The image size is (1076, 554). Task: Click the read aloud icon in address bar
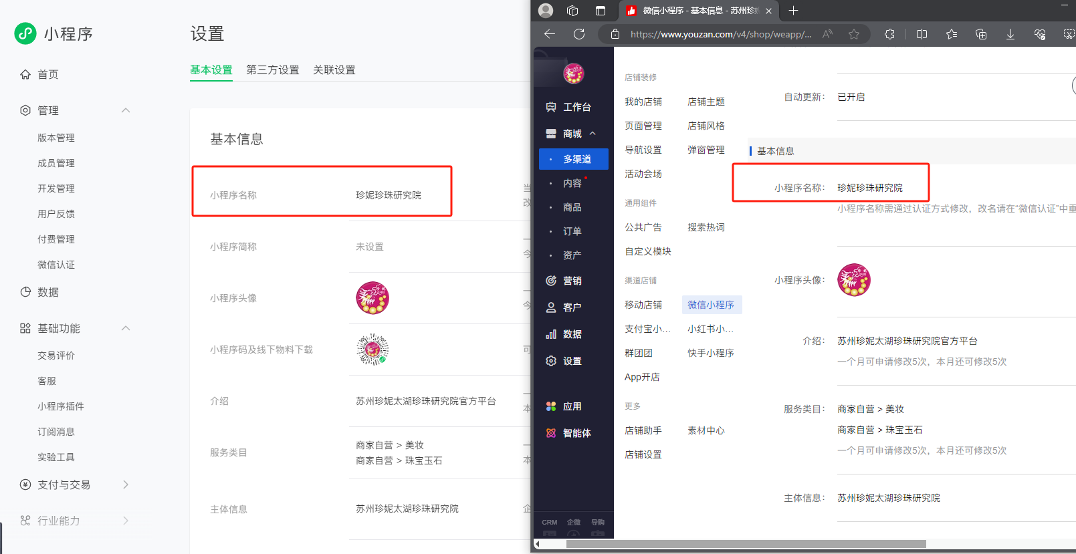(x=828, y=34)
